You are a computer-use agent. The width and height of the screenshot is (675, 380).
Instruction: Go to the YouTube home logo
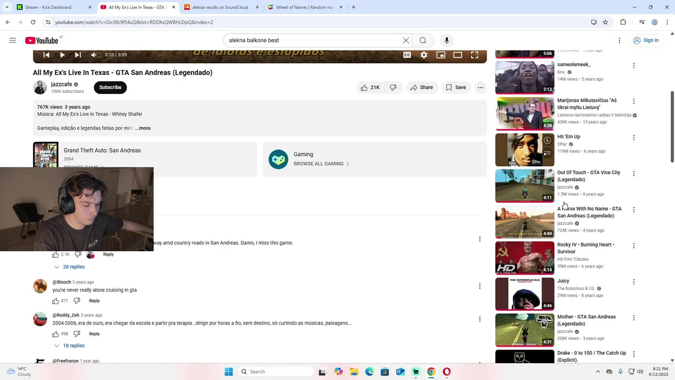click(x=42, y=41)
